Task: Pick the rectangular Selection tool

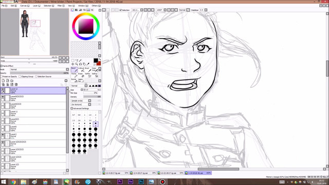Action: pos(73,61)
